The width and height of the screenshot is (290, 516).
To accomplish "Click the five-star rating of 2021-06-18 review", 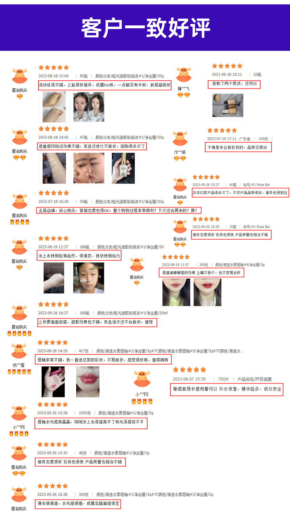I will [x=227, y=66].
